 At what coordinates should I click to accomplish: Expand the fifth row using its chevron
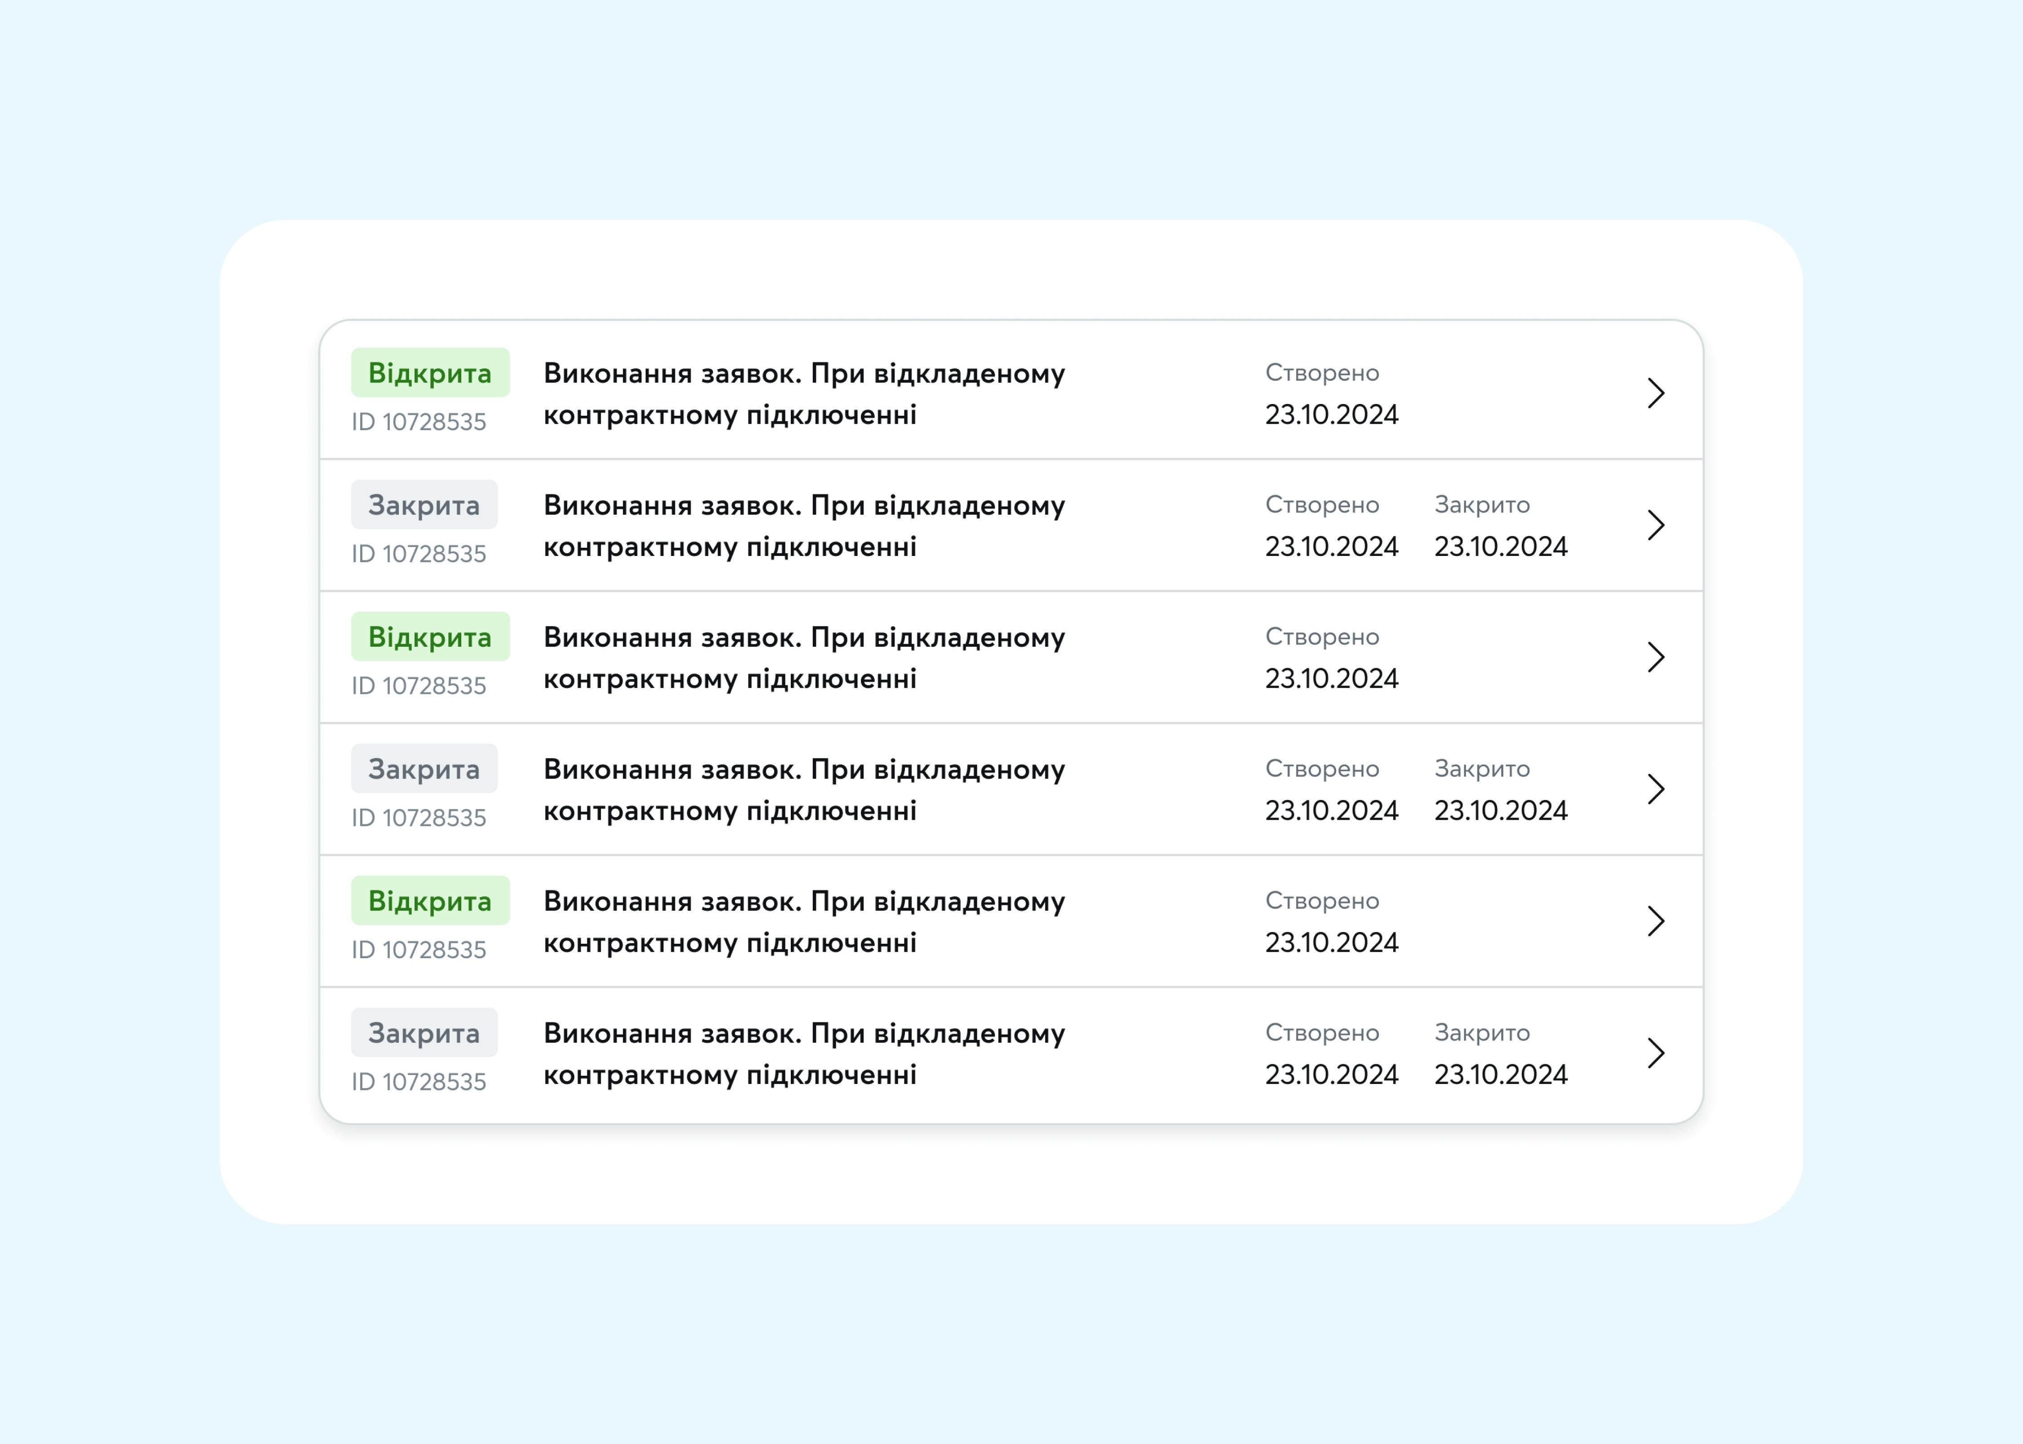[x=1655, y=921]
